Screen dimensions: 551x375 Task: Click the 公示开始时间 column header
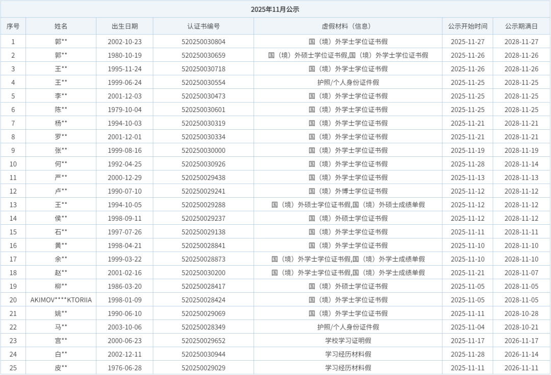click(x=467, y=26)
